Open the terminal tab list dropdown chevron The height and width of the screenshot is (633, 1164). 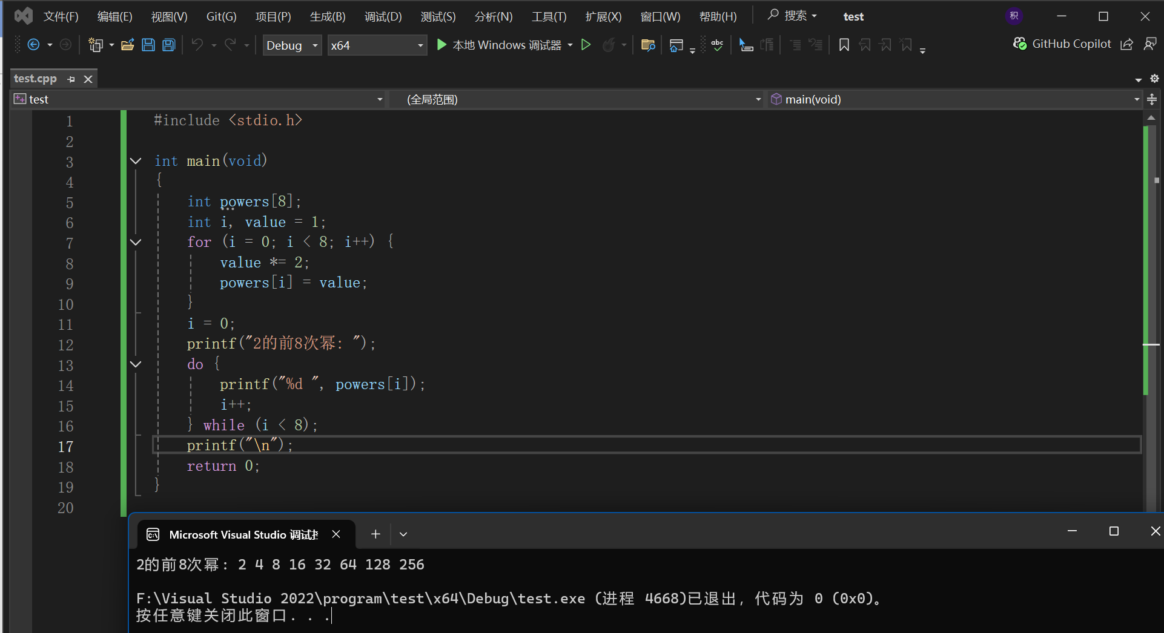tap(403, 534)
